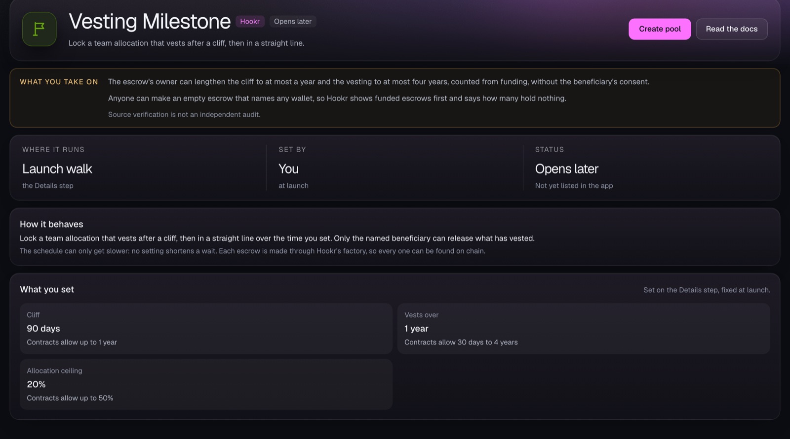
Task: Click 'Set on the Details step' note
Action: point(707,290)
